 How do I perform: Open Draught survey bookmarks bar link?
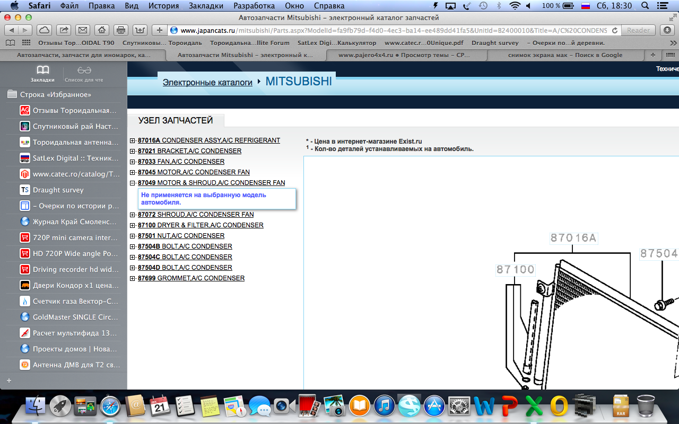(495, 43)
